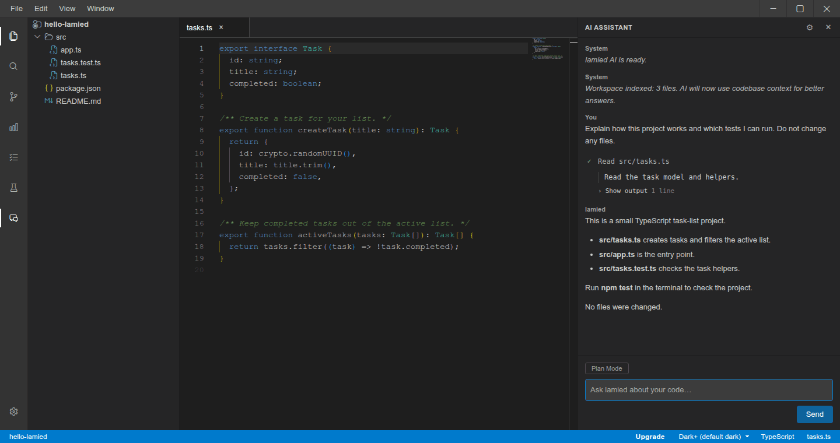Close the tasks.ts editor tab
Image resolution: width=840 pixels, height=443 pixels.
(221, 27)
